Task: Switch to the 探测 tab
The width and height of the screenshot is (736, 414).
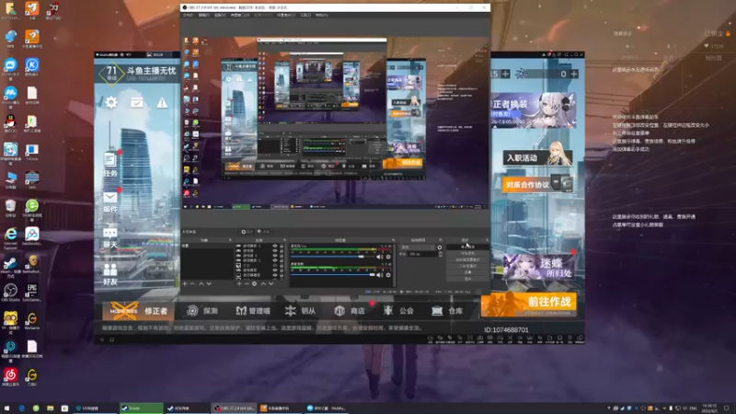Action: [x=202, y=311]
